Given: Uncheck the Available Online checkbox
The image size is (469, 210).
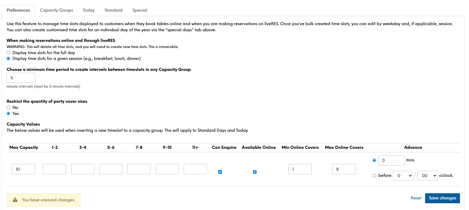Looking at the screenshot, I should click(255, 172).
